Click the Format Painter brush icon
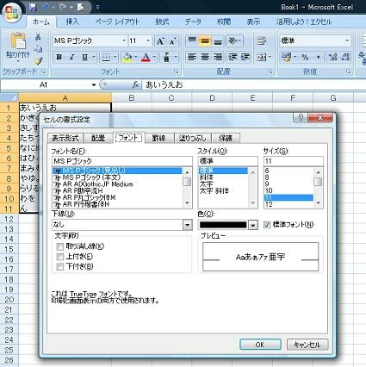 [38, 60]
